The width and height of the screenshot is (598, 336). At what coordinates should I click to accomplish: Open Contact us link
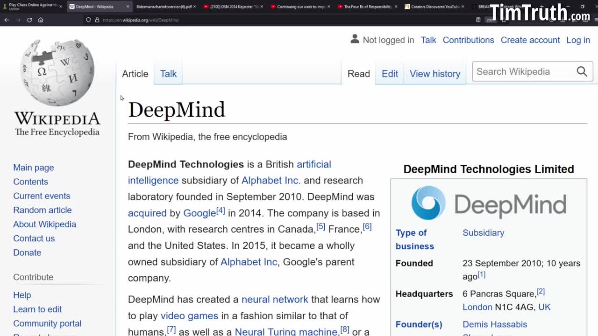pos(34,238)
